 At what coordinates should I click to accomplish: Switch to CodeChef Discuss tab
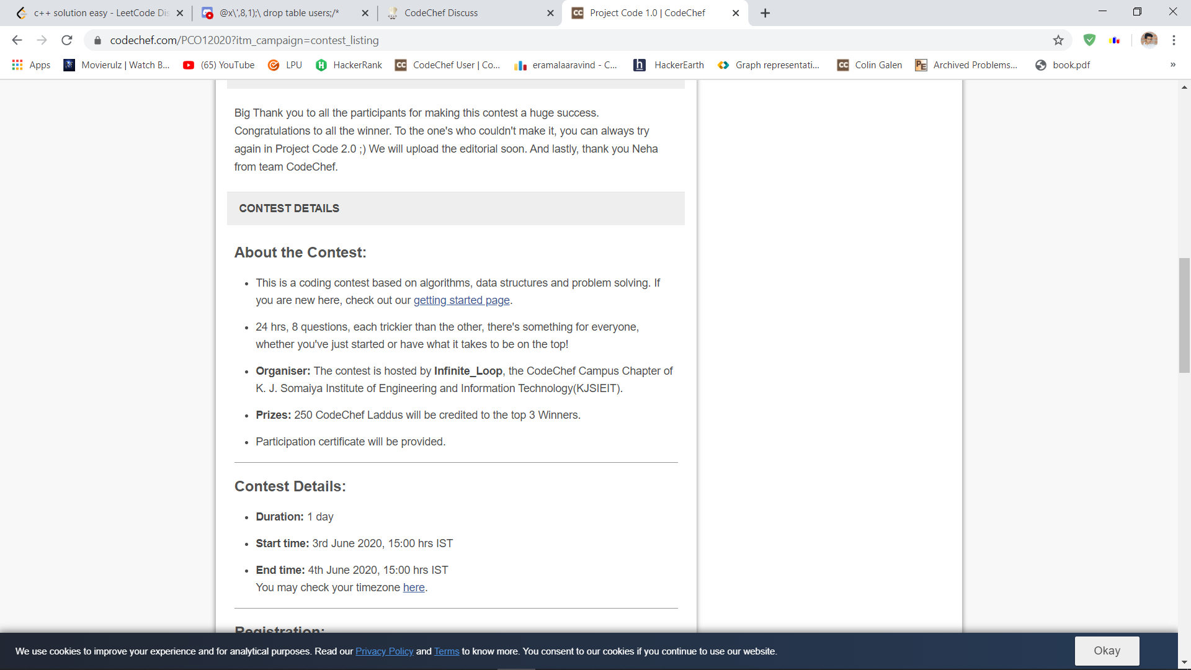click(441, 13)
